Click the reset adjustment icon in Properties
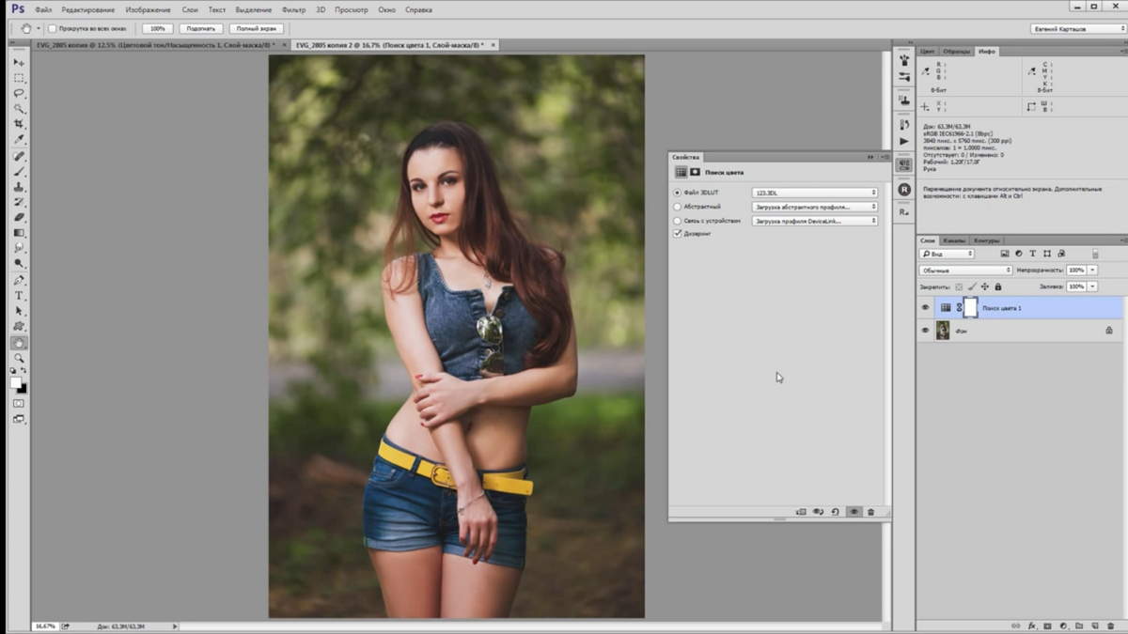Screen dimensions: 1128x634 835,512
